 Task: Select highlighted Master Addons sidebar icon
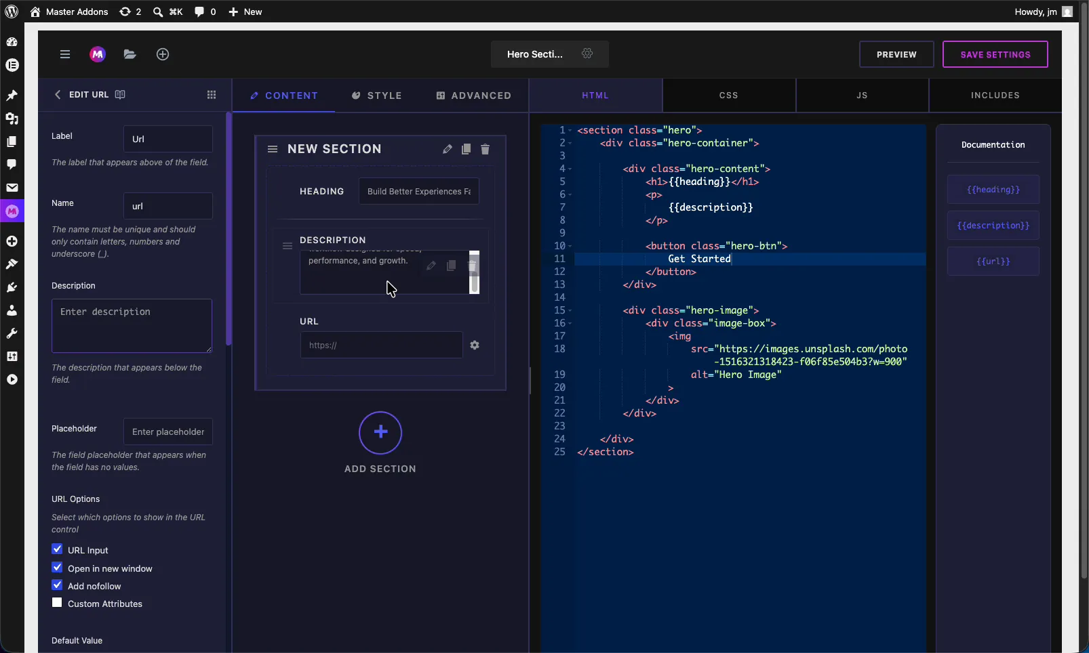(x=12, y=211)
